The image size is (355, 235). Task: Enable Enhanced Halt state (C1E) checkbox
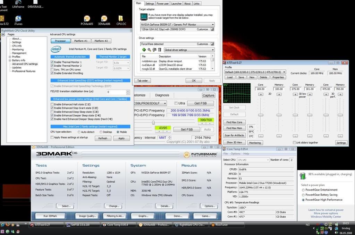coord(52,104)
